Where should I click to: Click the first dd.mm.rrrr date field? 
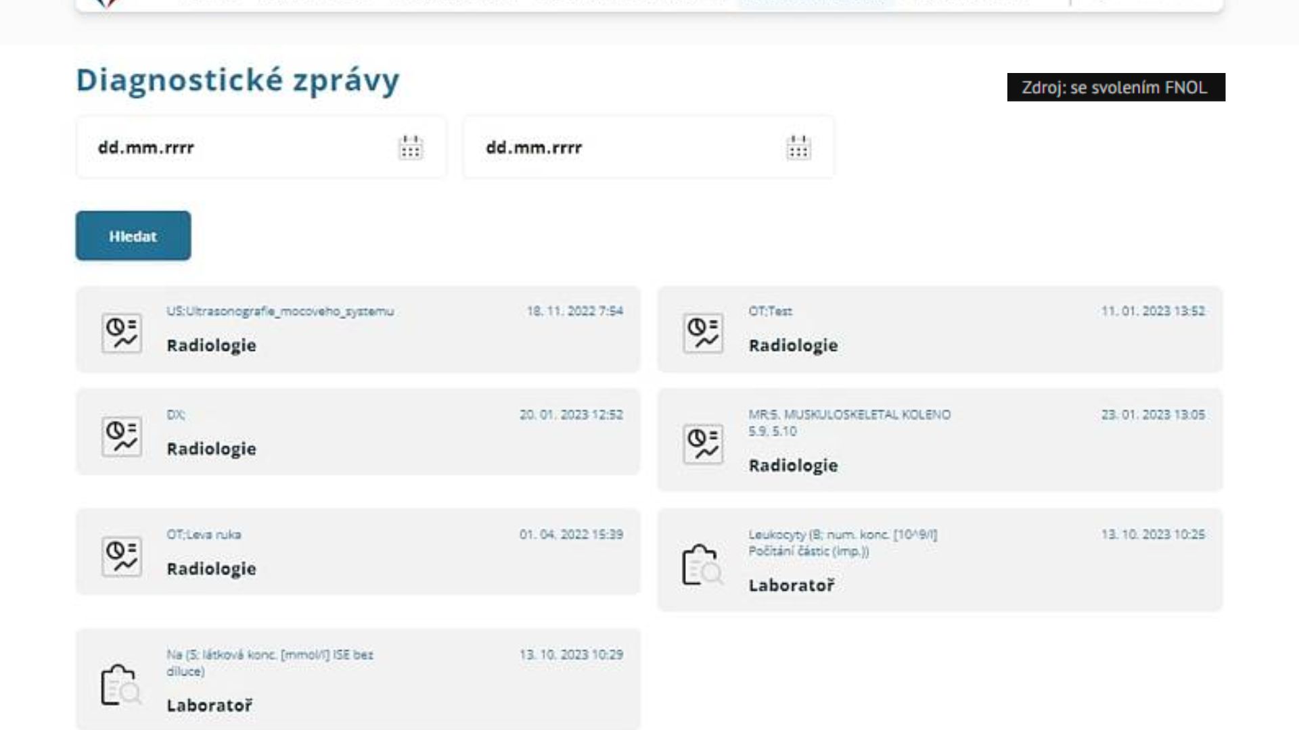pyautogui.click(x=237, y=147)
